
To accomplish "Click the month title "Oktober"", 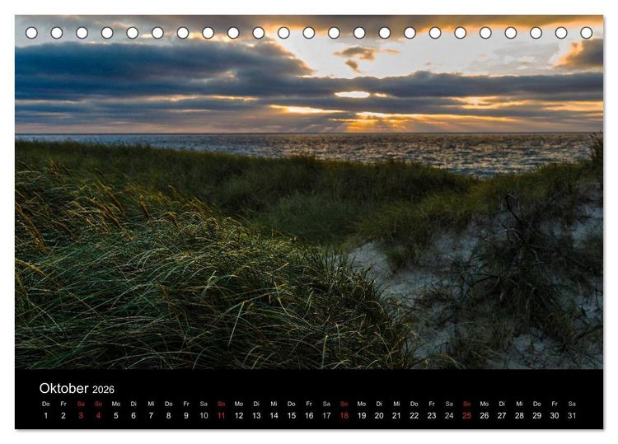I will pos(63,389).
